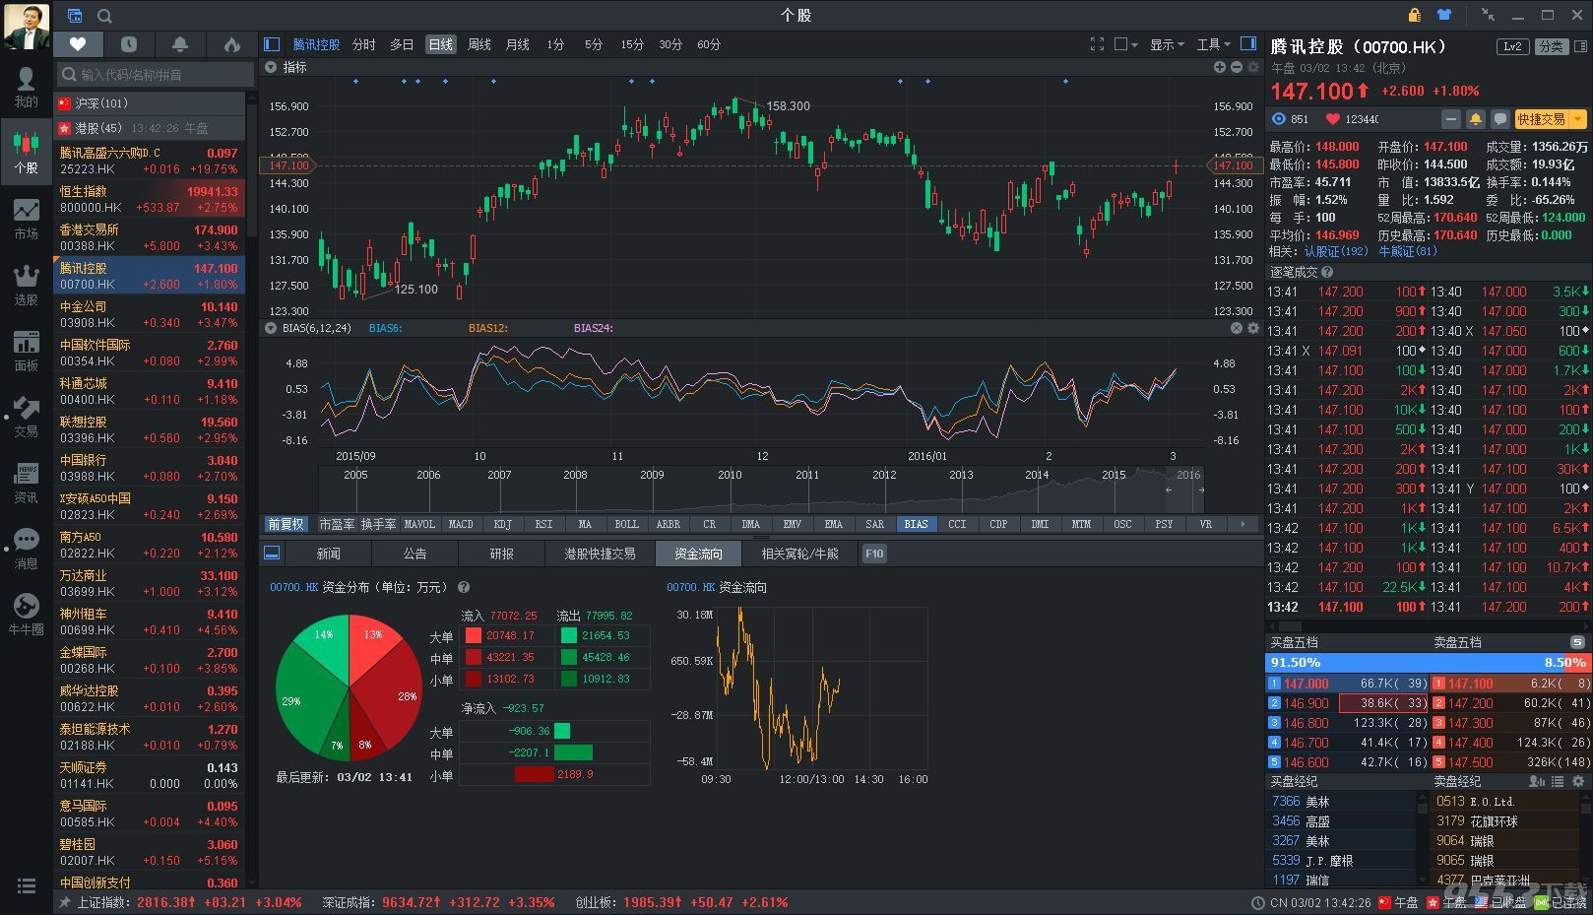
Task: Open the 港股快捷交易 tab
Action: click(600, 554)
